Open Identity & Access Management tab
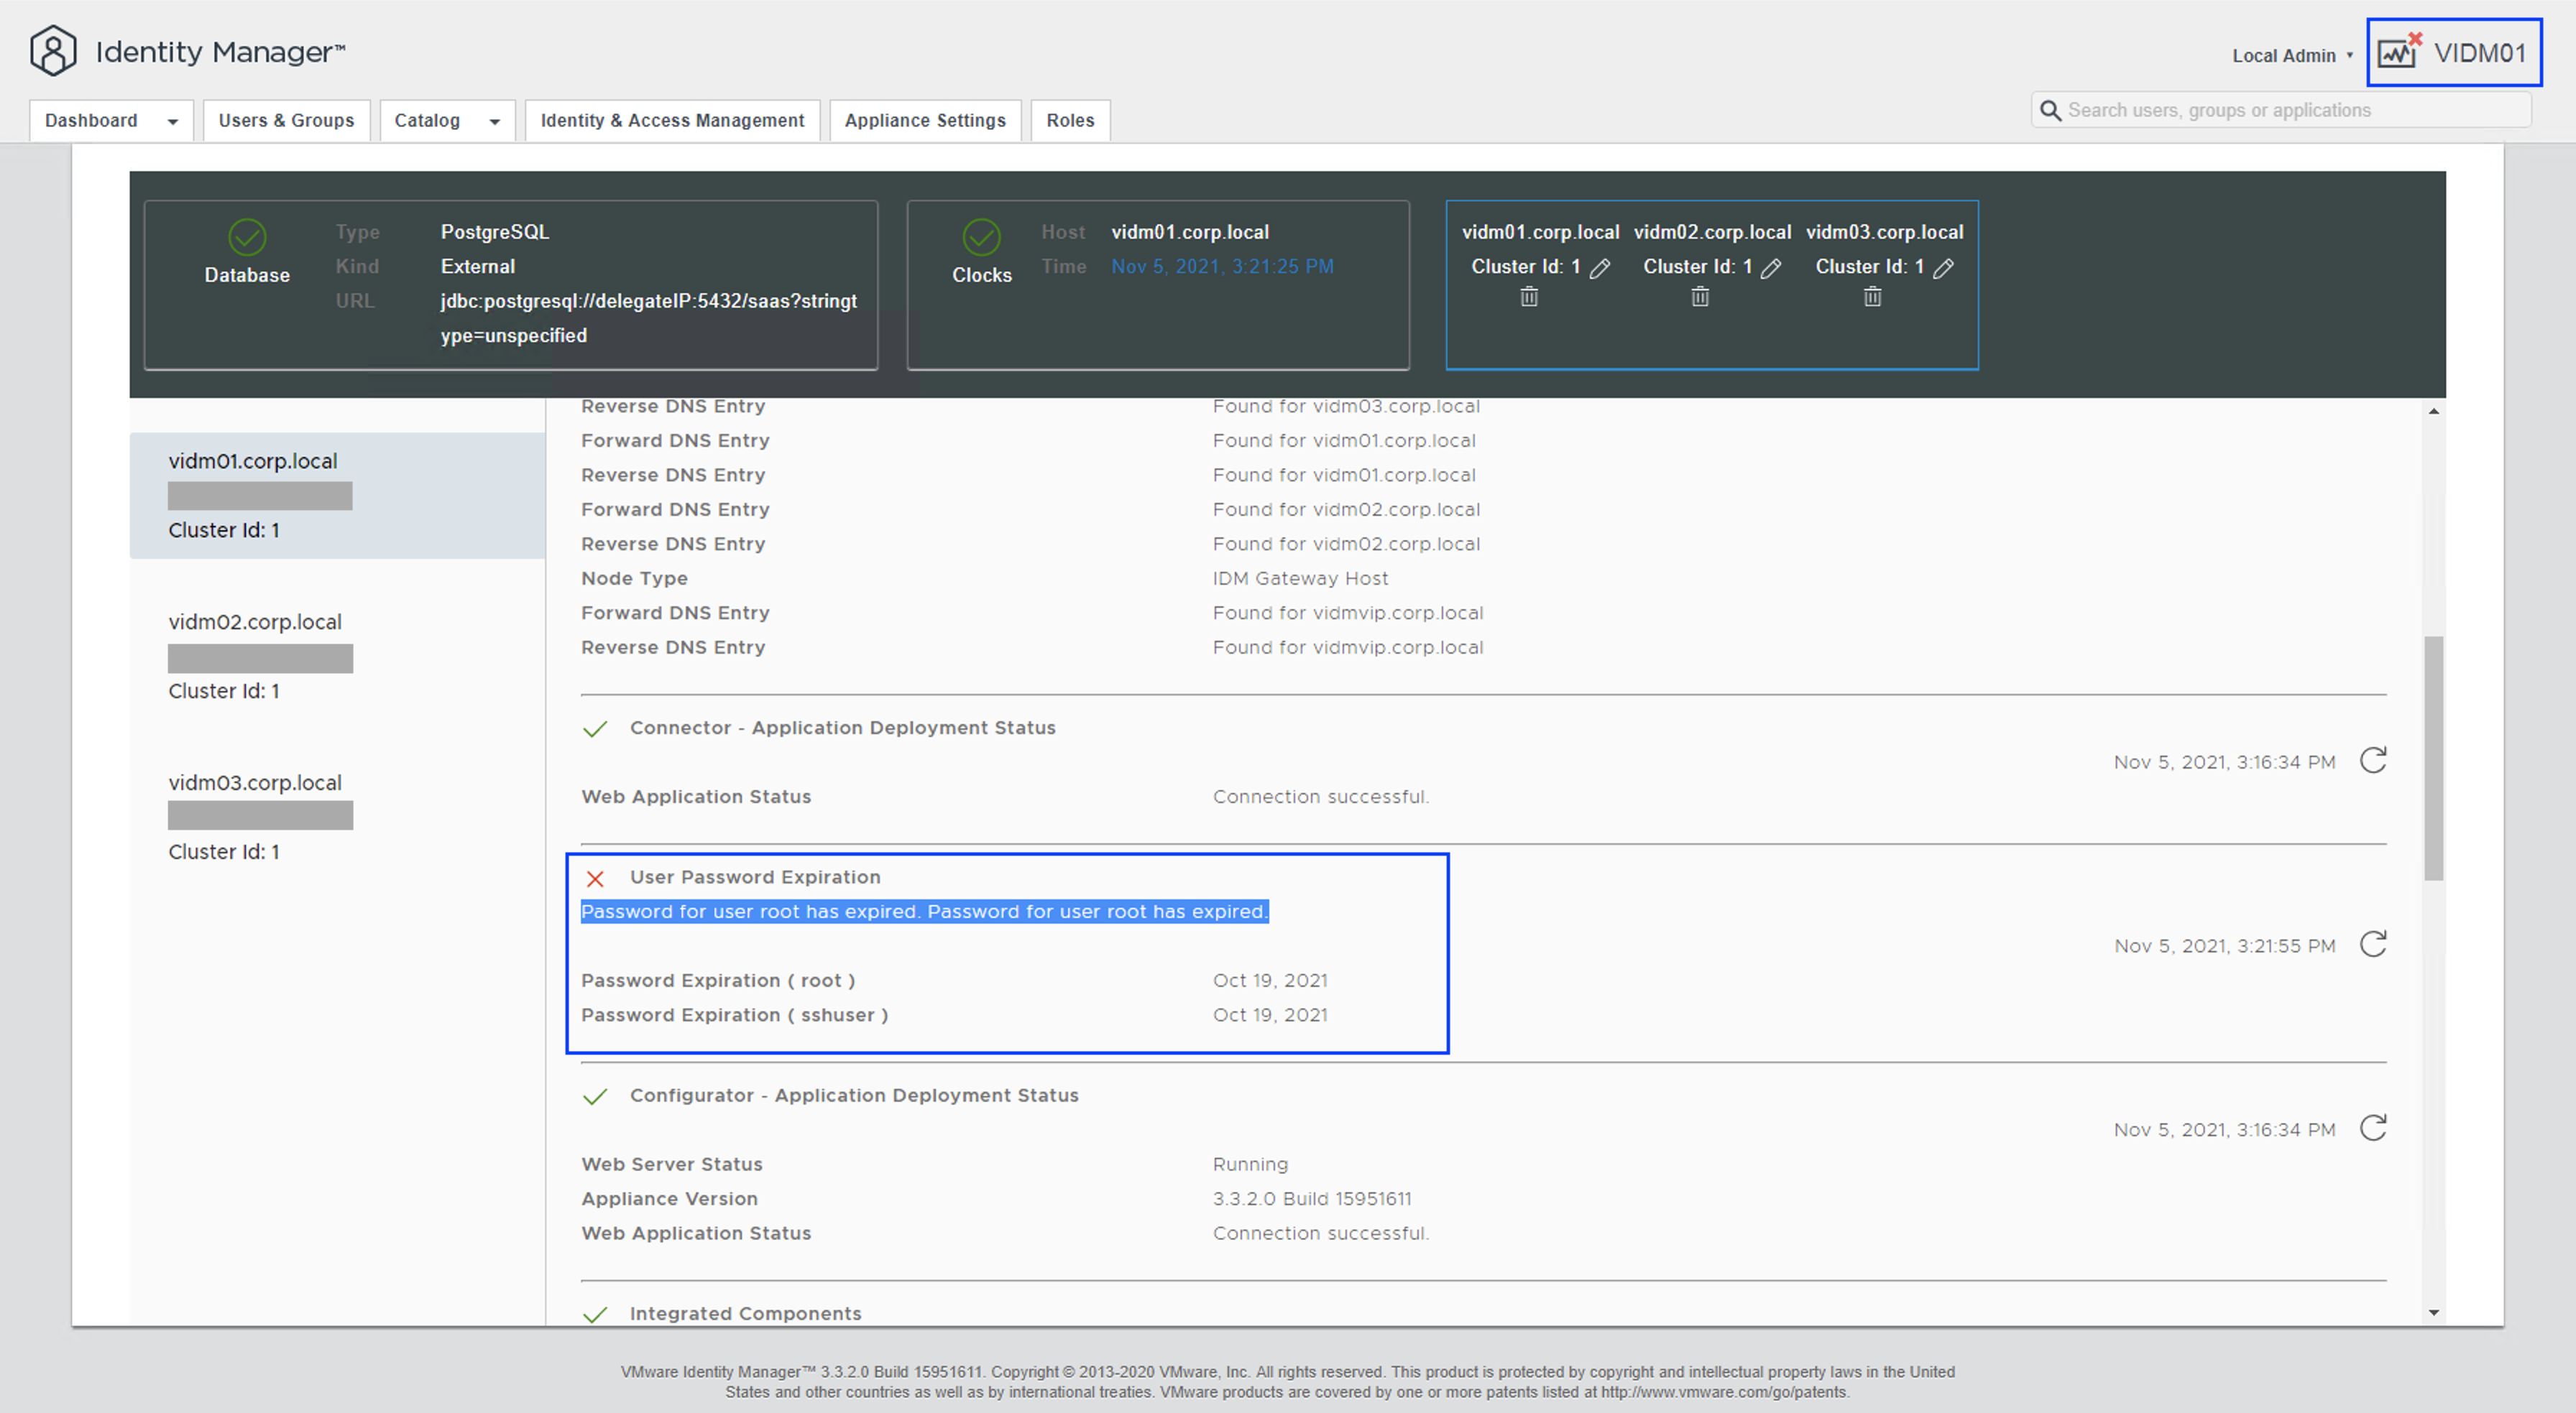Viewport: 2576px width, 1413px height. pyautogui.click(x=672, y=120)
